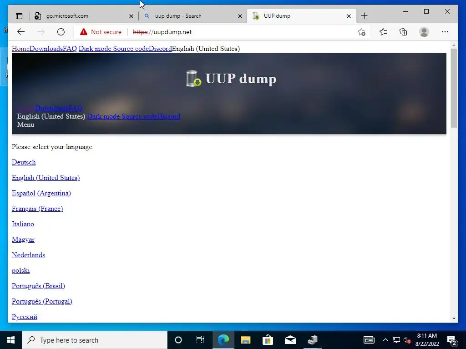Click the browser Back arrow

point(21,32)
